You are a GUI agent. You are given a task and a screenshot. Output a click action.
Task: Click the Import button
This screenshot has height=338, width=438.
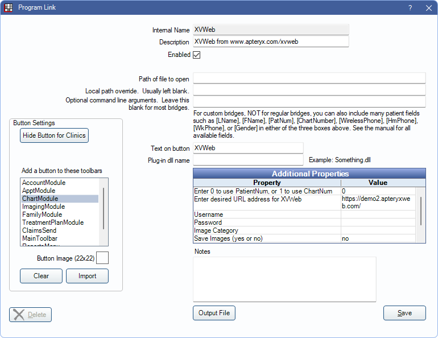click(87, 276)
